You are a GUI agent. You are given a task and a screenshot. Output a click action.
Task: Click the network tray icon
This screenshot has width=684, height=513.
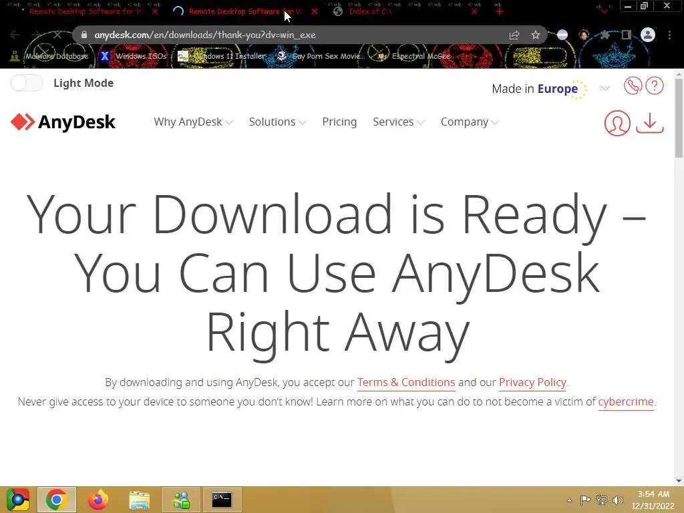click(x=602, y=500)
